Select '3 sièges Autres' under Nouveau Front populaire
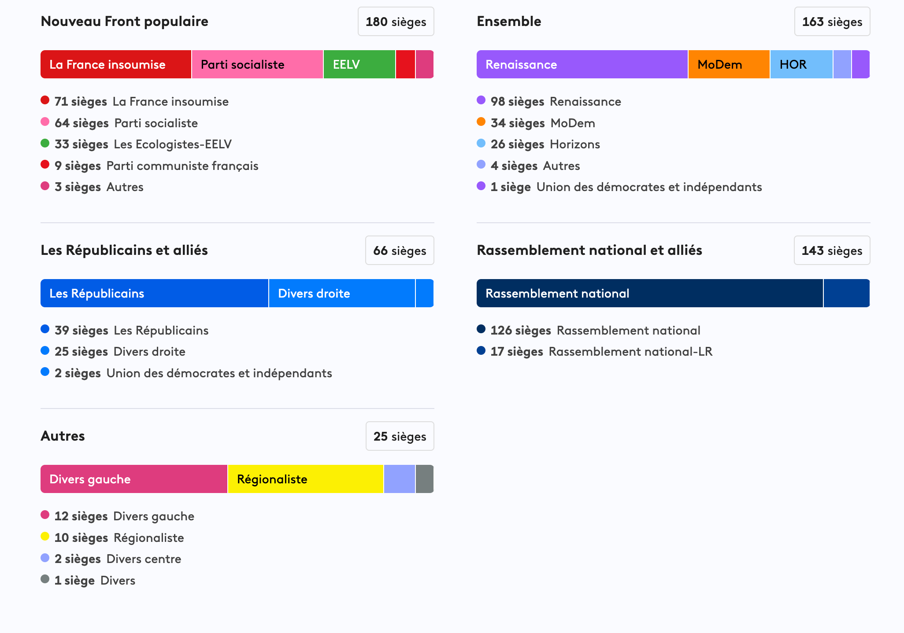Image resolution: width=904 pixels, height=633 pixels. click(x=92, y=187)
